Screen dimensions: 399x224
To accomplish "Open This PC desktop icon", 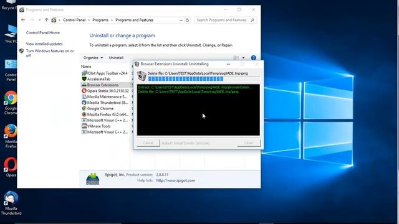I will click(x=11, y=34).
